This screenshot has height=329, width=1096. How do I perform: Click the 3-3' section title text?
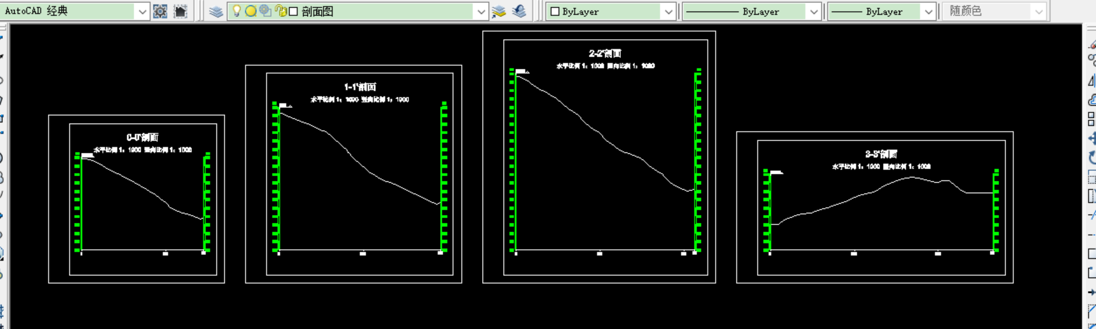tap(881, 154)
